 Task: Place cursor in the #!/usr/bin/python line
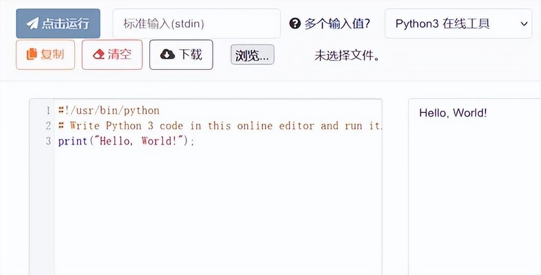(108, 111)
